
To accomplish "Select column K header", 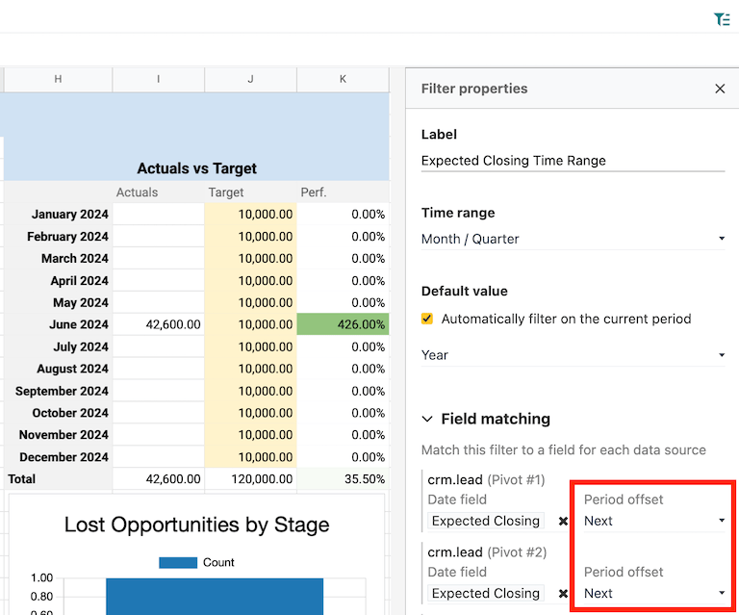I will tap(343, 79).
